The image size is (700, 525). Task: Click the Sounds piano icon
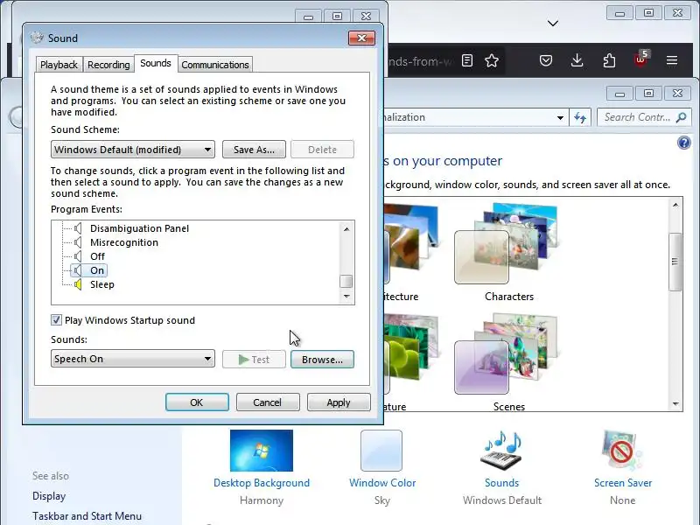point(502,451)
